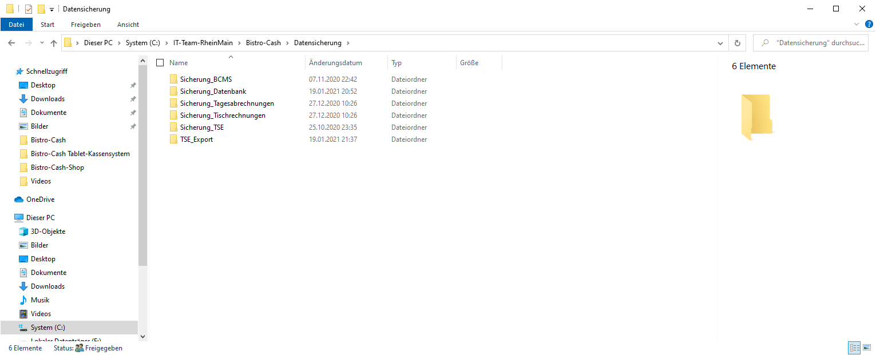Open Desktop under Schnellzugriff
Image resolution: width=876 pixels, height=355 pixels.
pos(43,85)
